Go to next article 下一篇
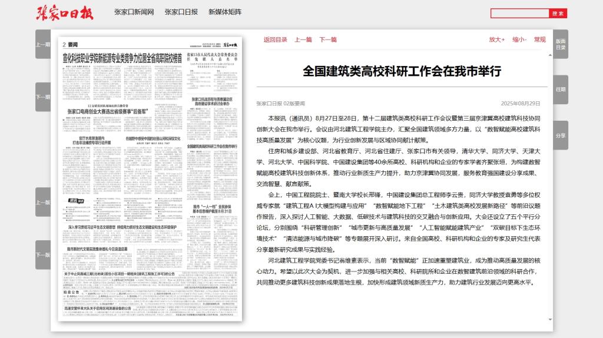Screen dimensions: 603x338 point(328,40)
